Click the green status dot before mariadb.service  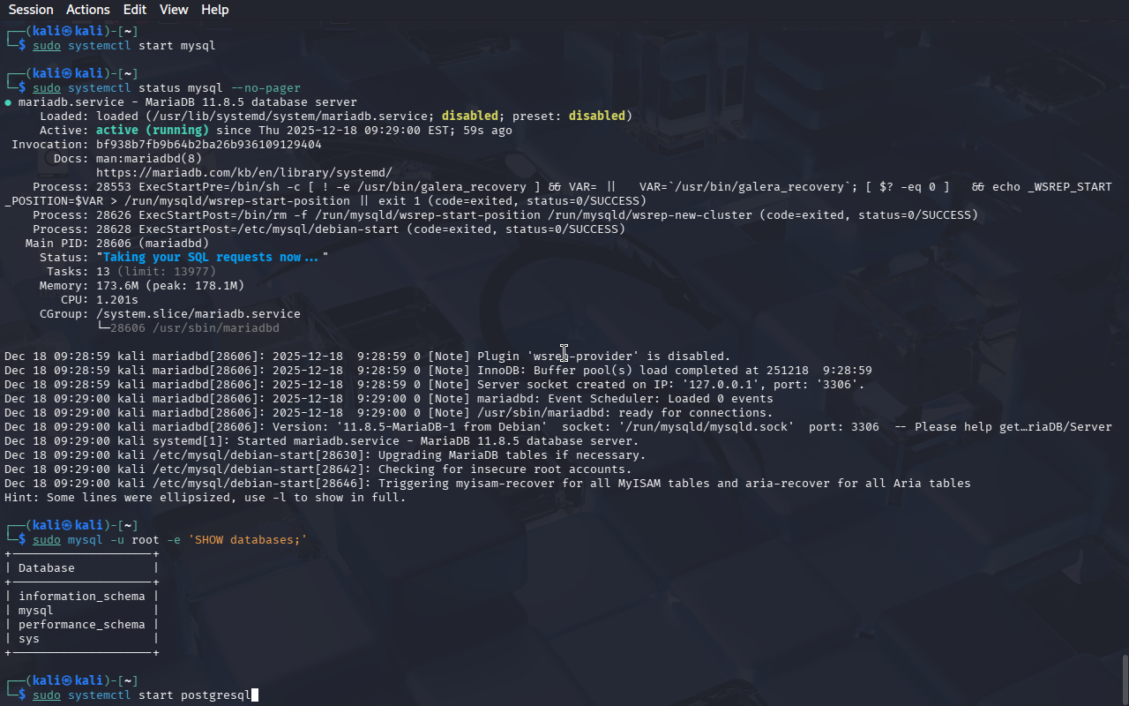[x=8, y=102]
